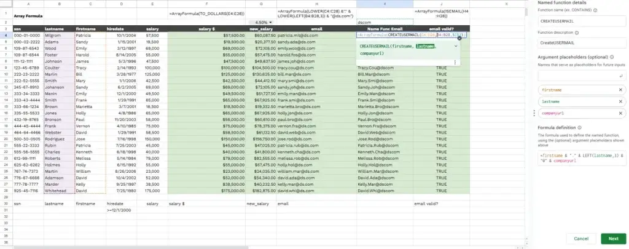The image size is (629, 249).
Task: Remove the lastname argument placeholder
Action: (x=620, y=101)
